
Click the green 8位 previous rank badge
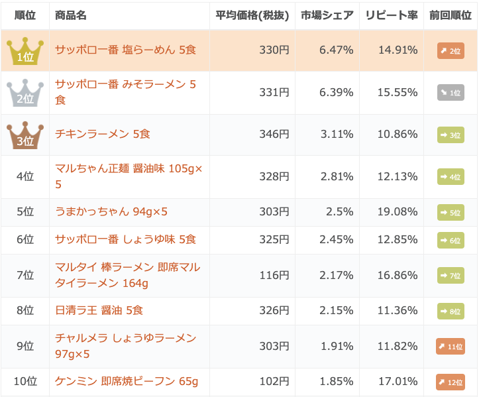[x=451, y=311]
